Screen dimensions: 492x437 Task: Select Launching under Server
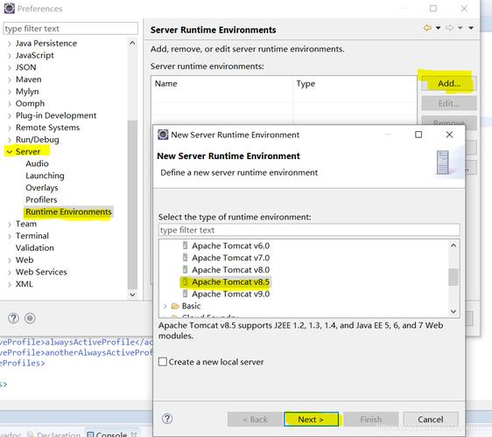pos(45,176)
